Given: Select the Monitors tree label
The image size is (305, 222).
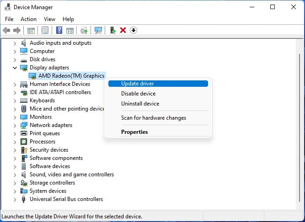Looking at the screenshot, I should (41, 117).
